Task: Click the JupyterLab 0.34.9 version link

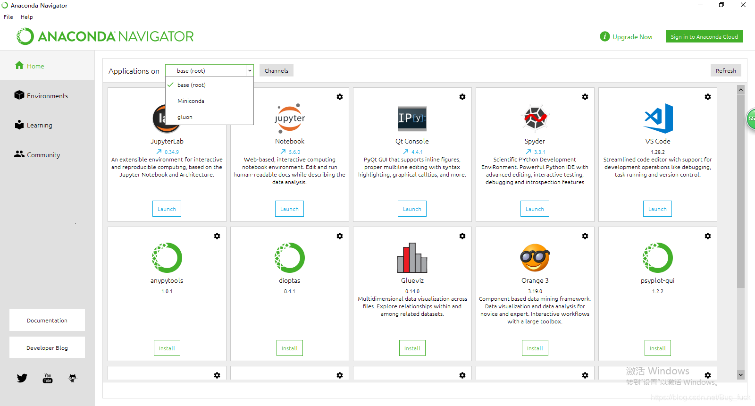Action: pyautogui.click(x=168, y=152)
